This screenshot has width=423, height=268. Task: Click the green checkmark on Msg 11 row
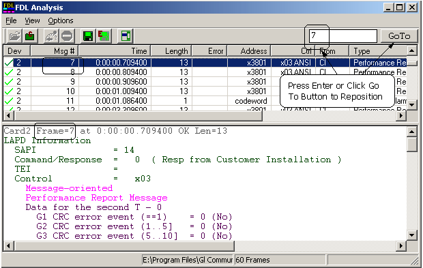9,101
